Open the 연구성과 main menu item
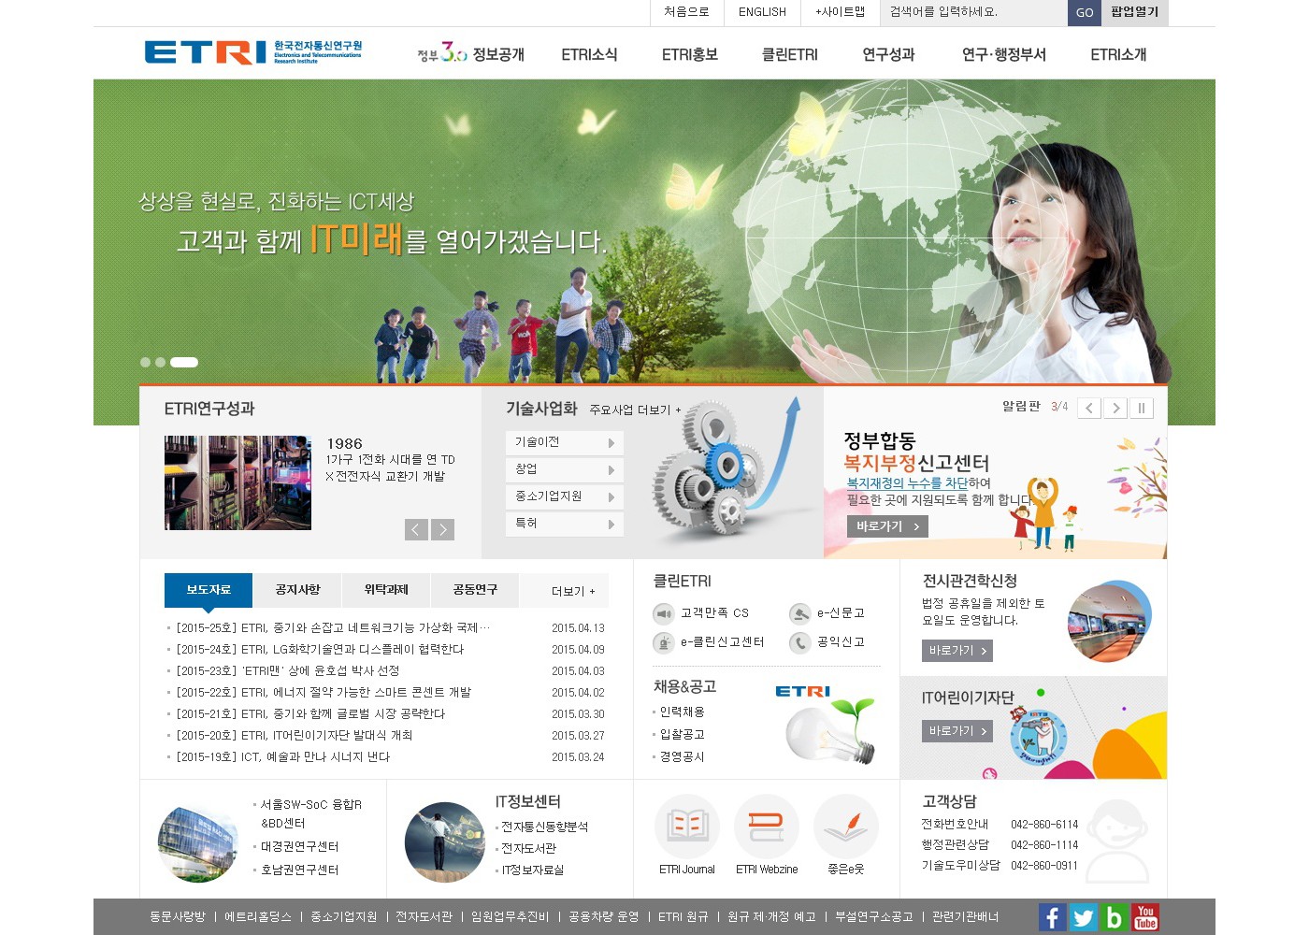This screenshot has height=935, width=1309. [x=888, y=55]
